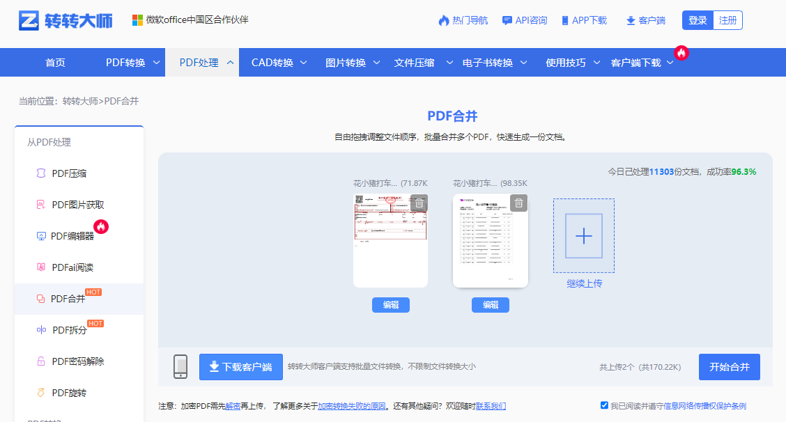Click the flame badge on PDF编辑器

pos(101,226)
